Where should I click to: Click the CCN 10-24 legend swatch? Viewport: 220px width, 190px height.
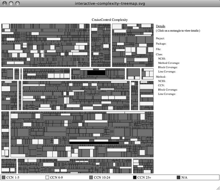pyautogui.click(x=91, y=177)
